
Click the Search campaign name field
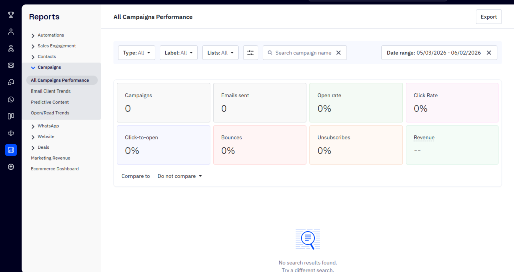tap(305, 53)
